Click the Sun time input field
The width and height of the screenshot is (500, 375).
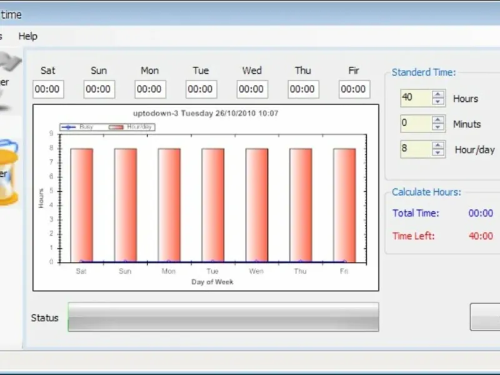[99, 89]
